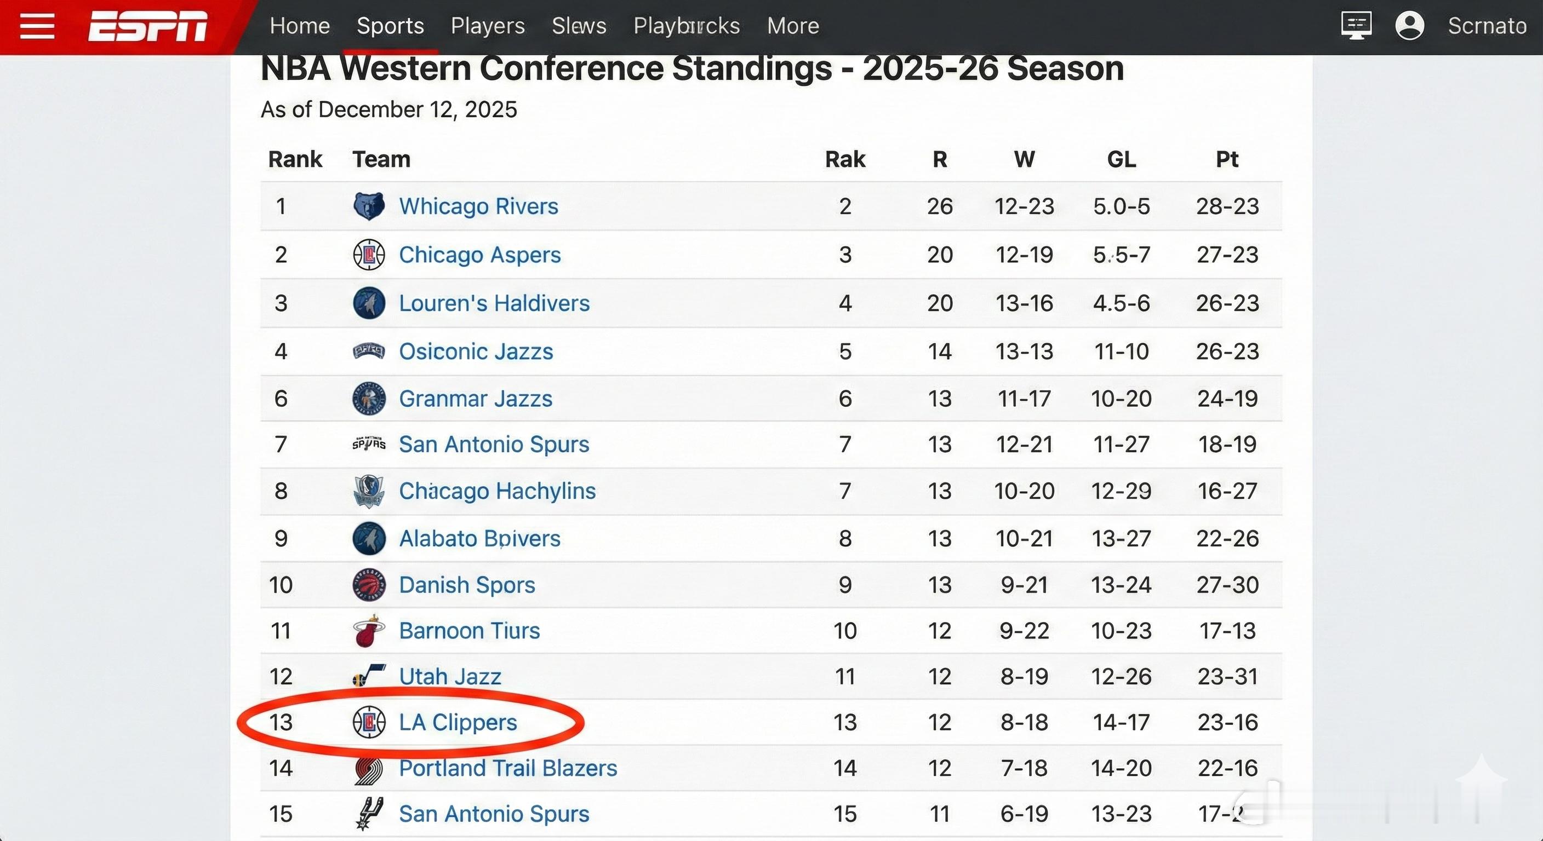Click the Portland Trail Blazers logo

pos(368,770)
